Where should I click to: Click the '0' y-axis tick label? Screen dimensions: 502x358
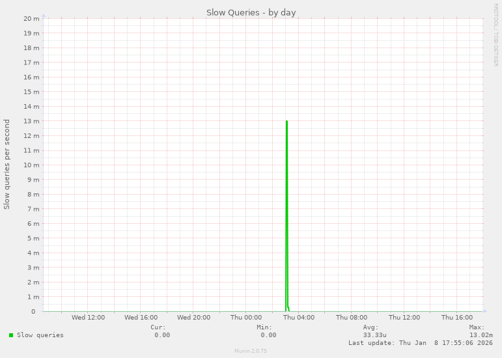coord(33,312)
